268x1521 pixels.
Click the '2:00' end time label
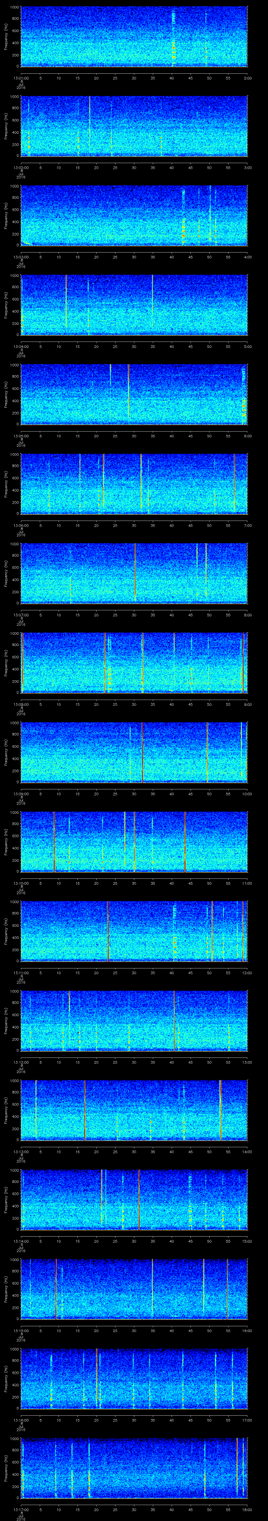point(247,78)
